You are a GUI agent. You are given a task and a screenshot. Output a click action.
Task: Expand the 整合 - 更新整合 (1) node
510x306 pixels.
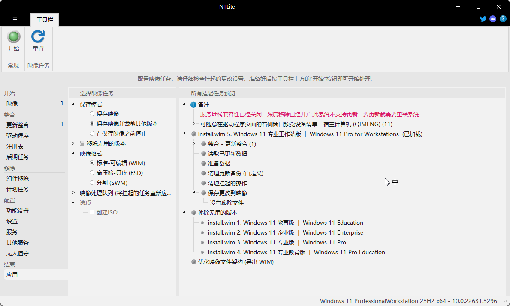pos(193,143)
